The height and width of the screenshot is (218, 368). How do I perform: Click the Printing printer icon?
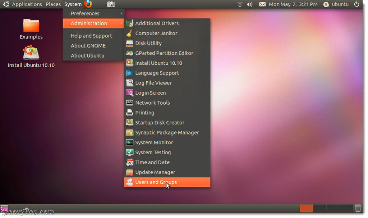(x=129, y=113)
